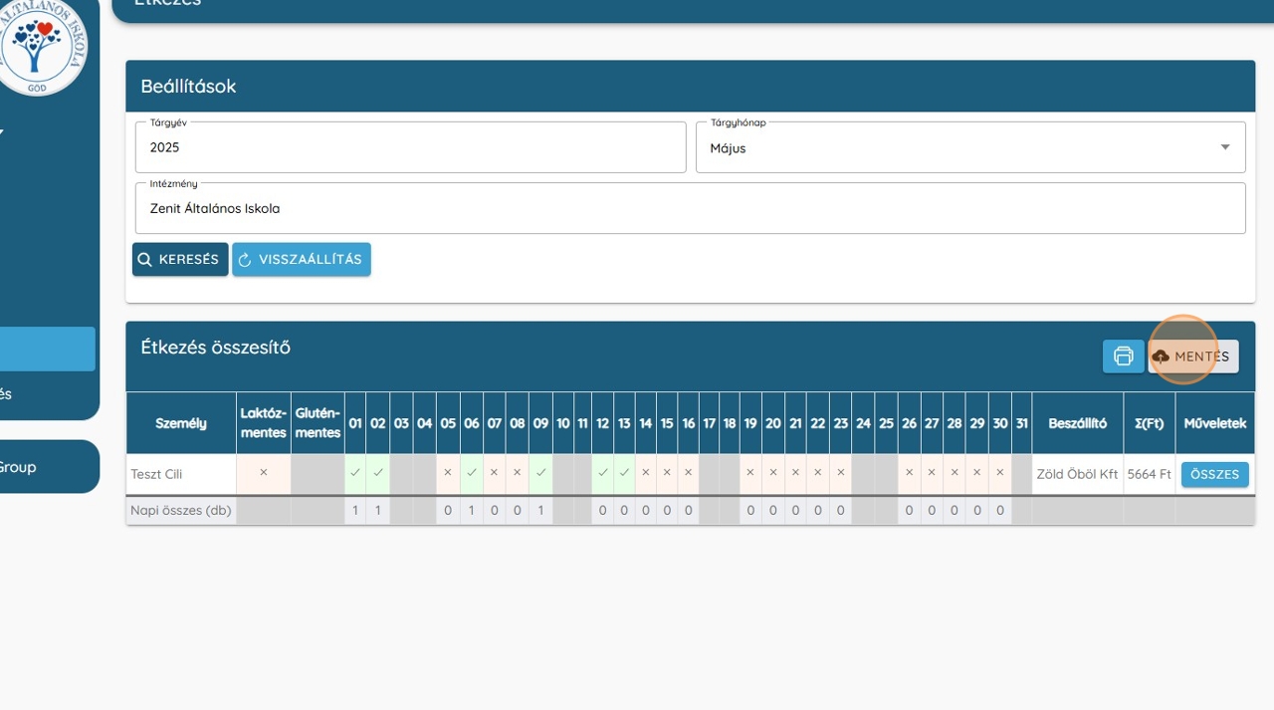Click the cloud upload Mentés button
Screen dimensions: 1274x710
[x=1192, y=356]
